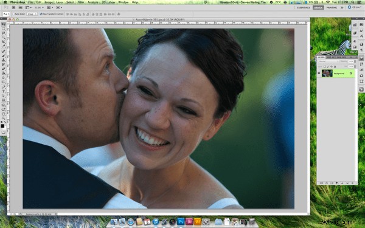Open the Analysis menu
The image size is (365, 228).
click(x=92, y=2)
